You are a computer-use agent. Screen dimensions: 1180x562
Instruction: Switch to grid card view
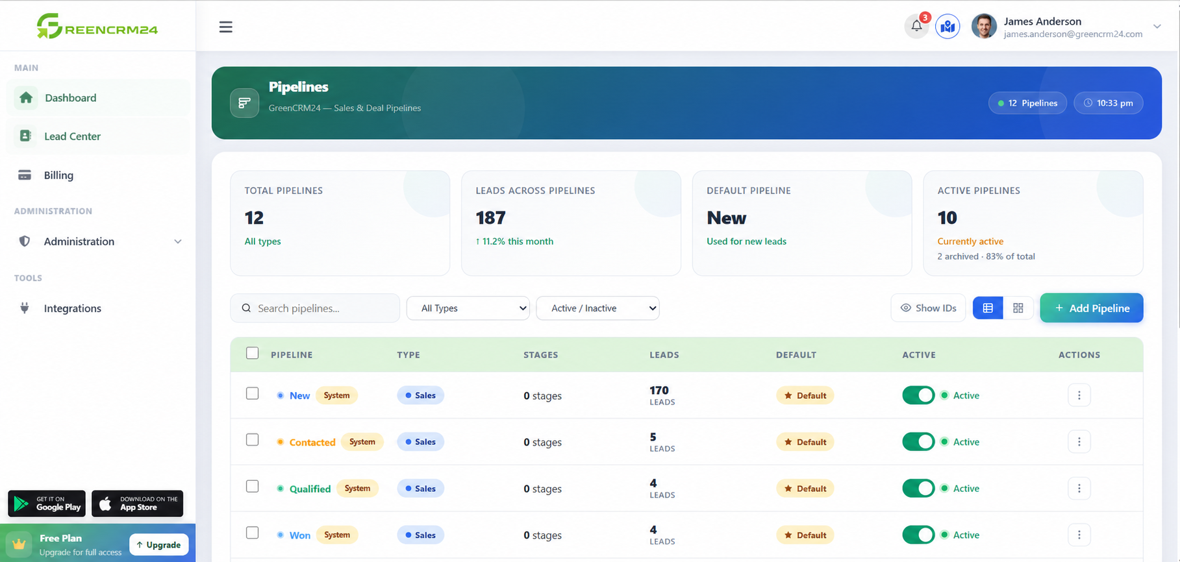(x=1018, y=308)
